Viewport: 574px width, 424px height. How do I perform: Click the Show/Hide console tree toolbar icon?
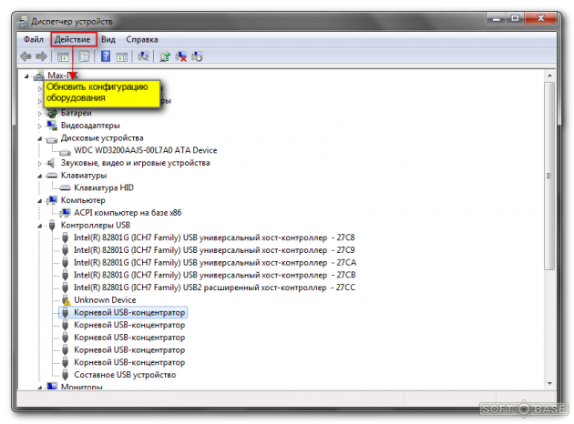(x=63, y=56)
